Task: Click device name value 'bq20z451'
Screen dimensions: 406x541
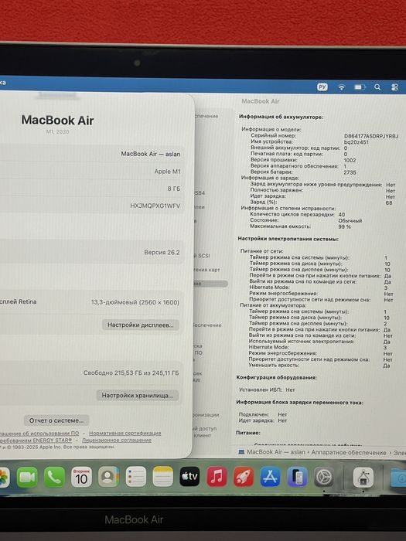Action: point(357,141)
